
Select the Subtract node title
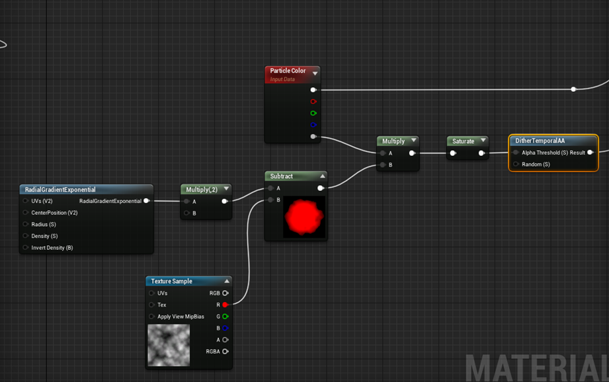(281, 176)
